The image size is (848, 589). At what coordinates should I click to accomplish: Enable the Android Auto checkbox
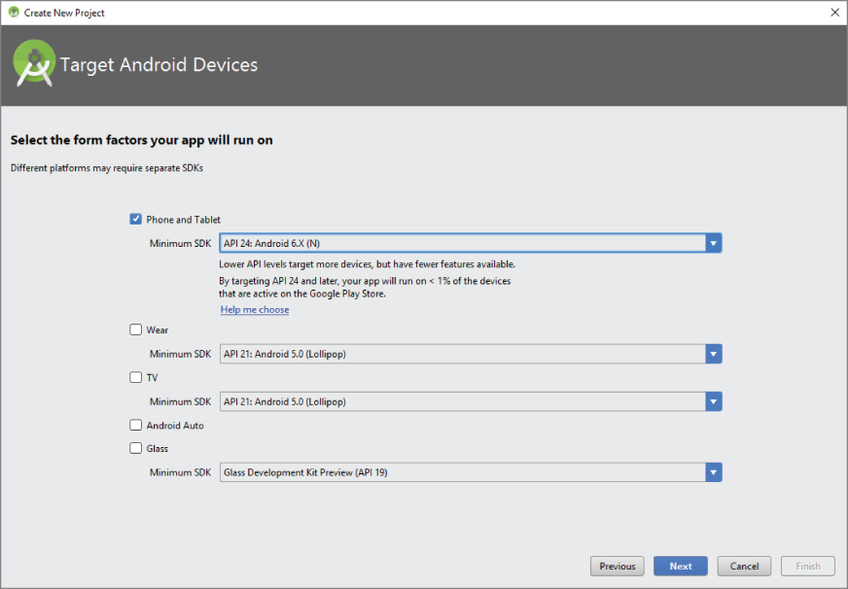point(136,426)
